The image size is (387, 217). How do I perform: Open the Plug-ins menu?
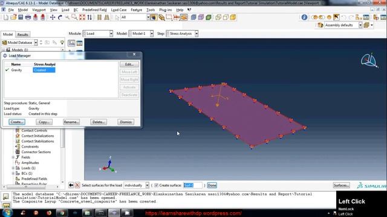[165, 10]
